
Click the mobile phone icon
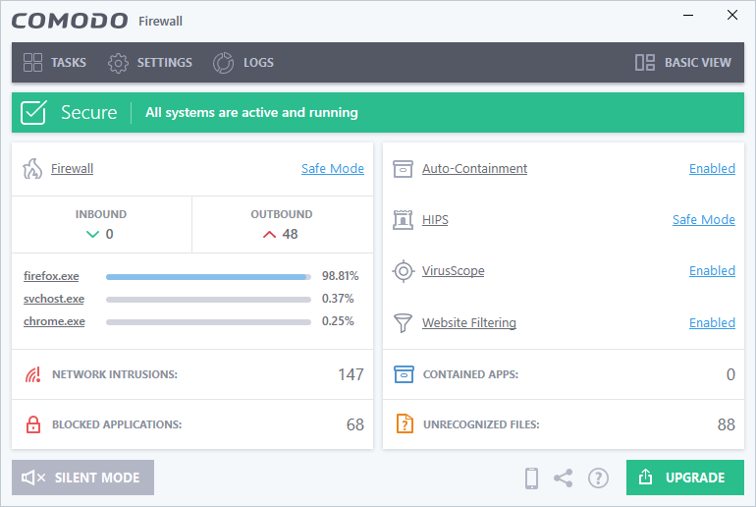[531, 479]
